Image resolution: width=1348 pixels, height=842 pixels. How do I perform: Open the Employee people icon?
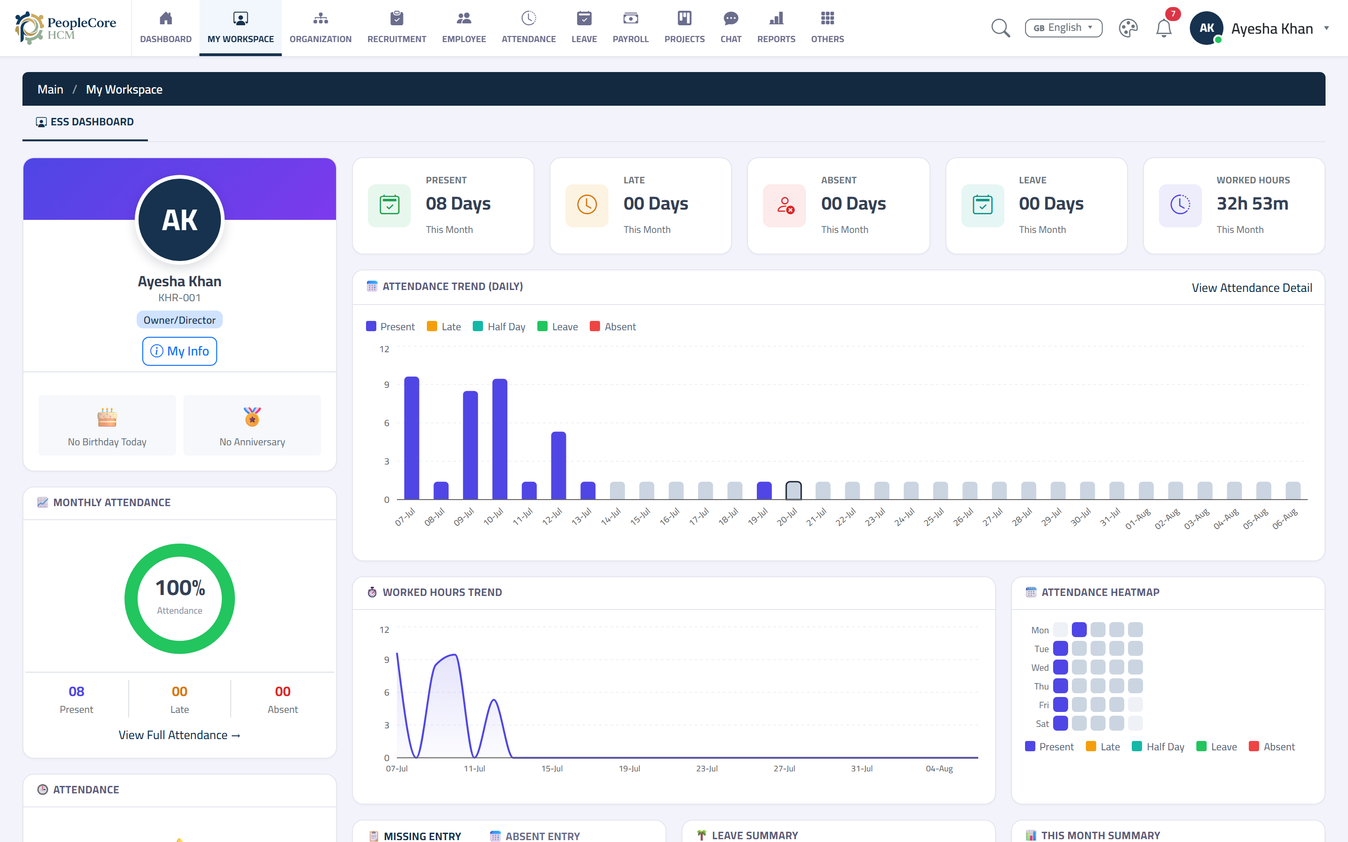(x=463, y=18)
